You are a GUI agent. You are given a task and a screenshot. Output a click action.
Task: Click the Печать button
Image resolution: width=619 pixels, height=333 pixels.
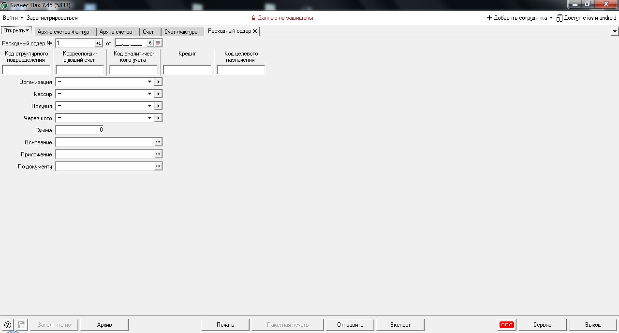pos(225,325)
